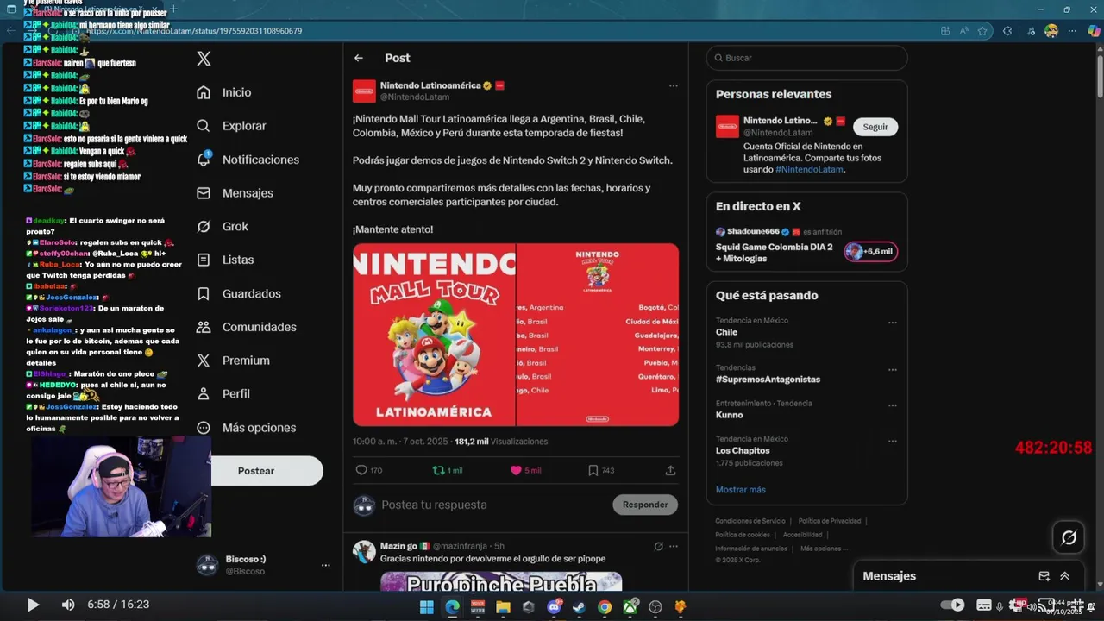Click the browser profile avatar
Viewport: 1104px width, 621px height.
(1051, 31)
